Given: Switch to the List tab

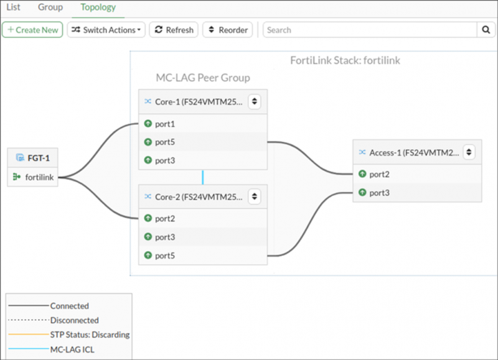Looking at the screenshot, I should coord(14,7).
